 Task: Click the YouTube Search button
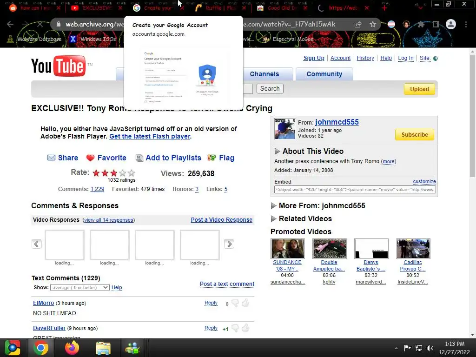click(x=270, y=88)
